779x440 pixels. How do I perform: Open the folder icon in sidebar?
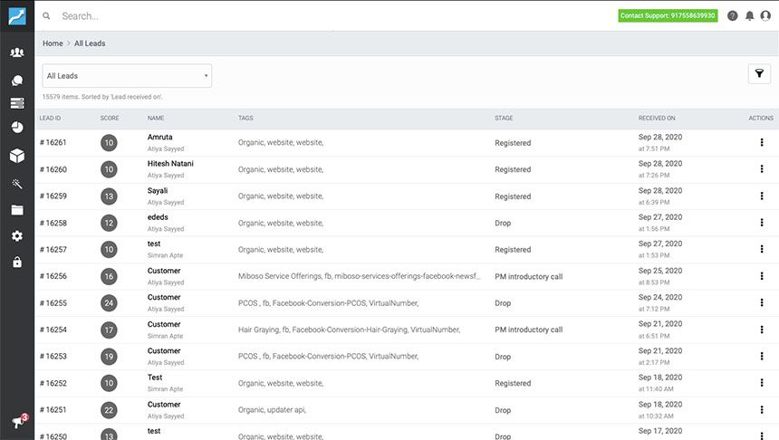pyautogui.click(x=17, y=210)
